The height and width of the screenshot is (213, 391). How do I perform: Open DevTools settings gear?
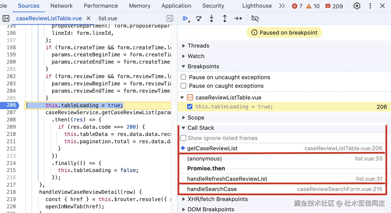[x=357, y=6]
